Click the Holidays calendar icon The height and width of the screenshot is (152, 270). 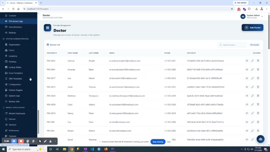[6, 62]
